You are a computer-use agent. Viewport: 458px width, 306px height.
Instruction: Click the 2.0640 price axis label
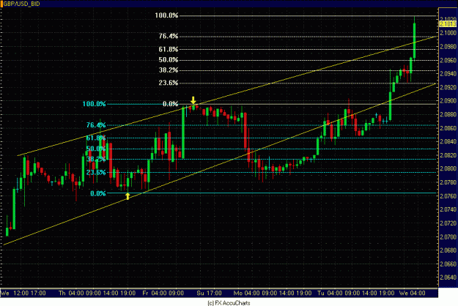[448, 277]
